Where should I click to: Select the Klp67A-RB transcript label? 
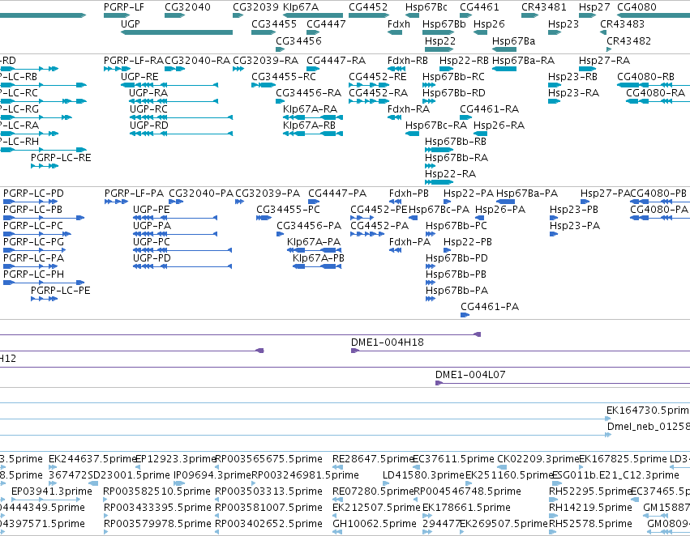pyautogui.click(x=310, y=125)
